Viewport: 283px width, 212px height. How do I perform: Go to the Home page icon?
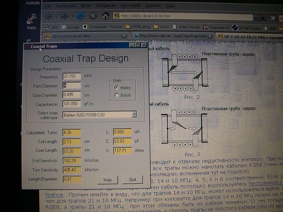105,16
